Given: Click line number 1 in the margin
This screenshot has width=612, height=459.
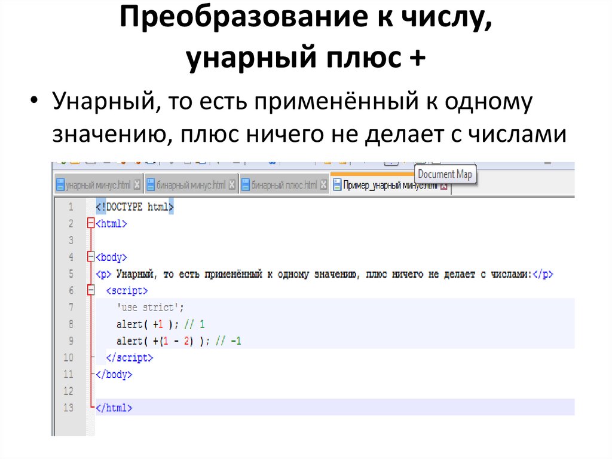Looking at the screenshot, I should (71, 206).
